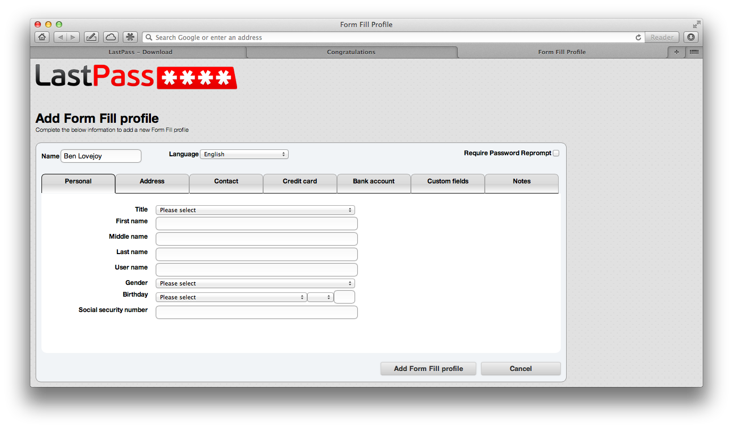Open the Downloads arrow icon
This screenshot has height=429, width=733.
[691, 37]
